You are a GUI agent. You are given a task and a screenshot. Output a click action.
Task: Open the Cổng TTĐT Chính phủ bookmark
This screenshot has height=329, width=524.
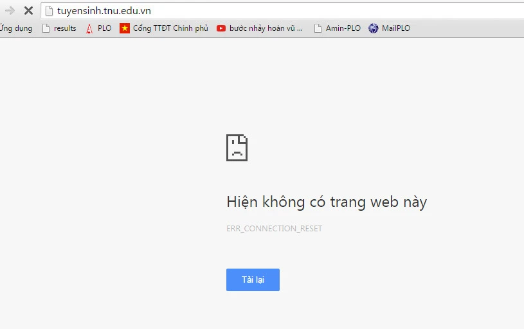click(170, 28)
